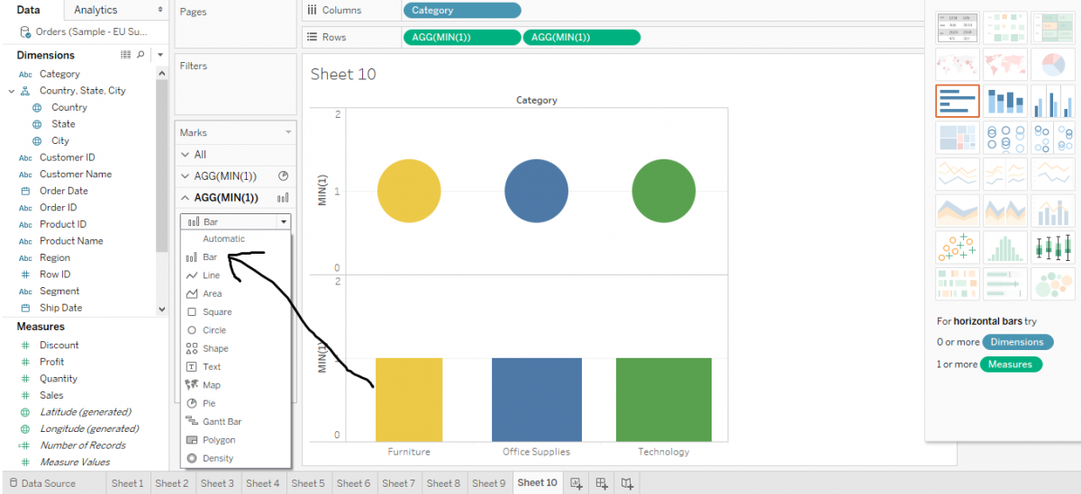
Task: Select the Customer Name dimension field
Action: tap(76, 174)
